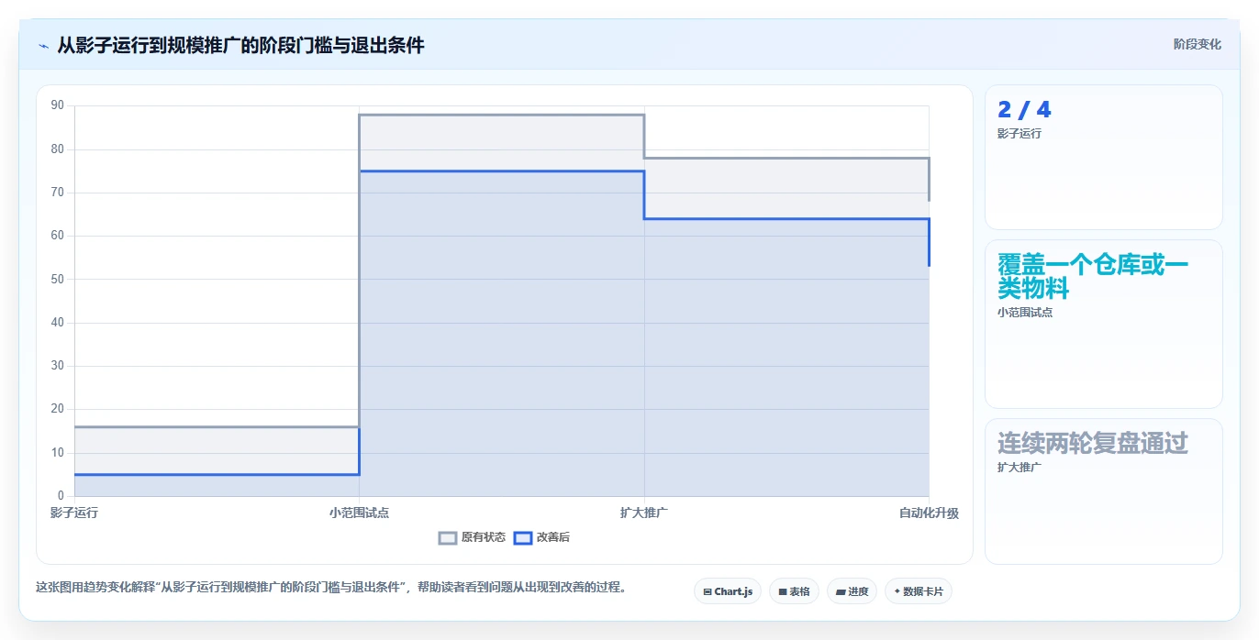Open the 连续两轮复盘通过 card
Image resolution: width=1259 pixels, height=640 pixels.
tap(1103, 491)
